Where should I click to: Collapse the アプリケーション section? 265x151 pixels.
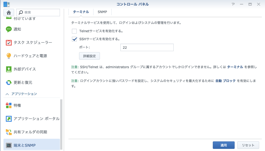point(7,94)
